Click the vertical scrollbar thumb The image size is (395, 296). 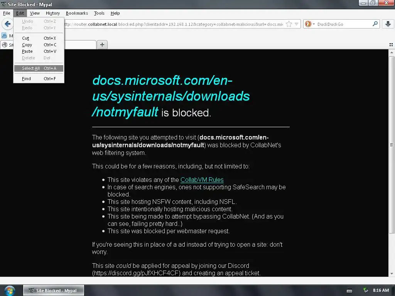pos(392,145)
